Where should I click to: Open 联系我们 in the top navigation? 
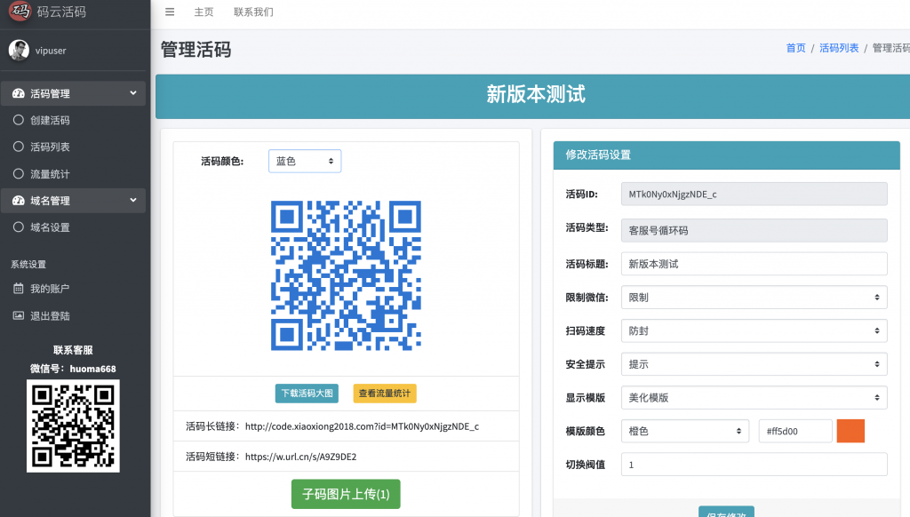(x=253, y=12)
